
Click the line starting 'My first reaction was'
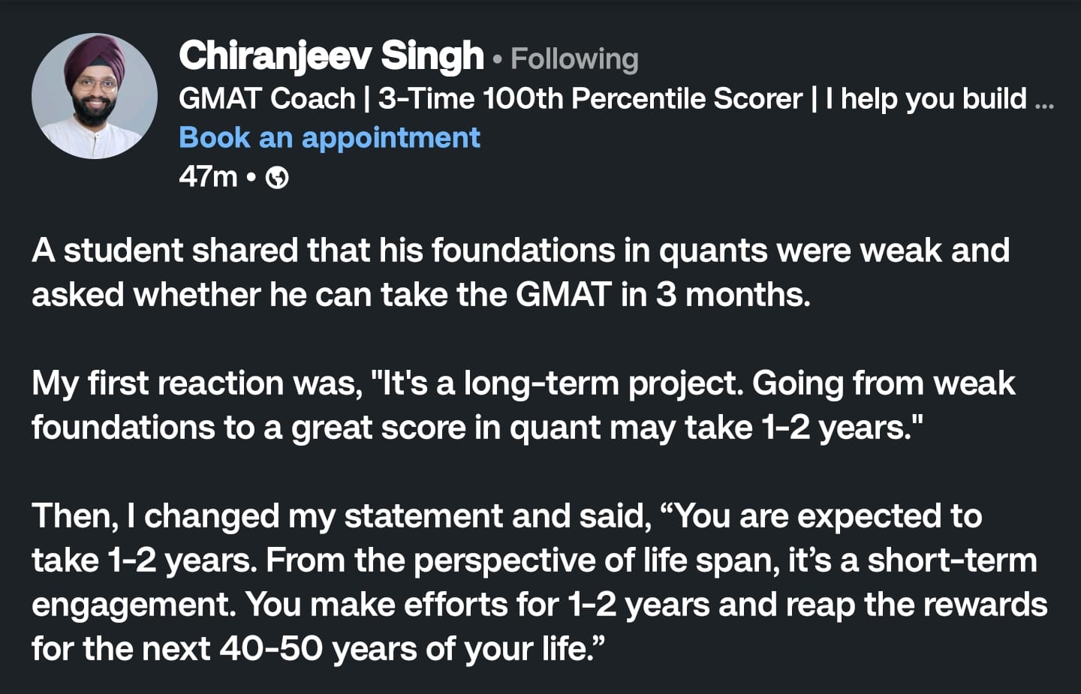(x=523, y=384)
